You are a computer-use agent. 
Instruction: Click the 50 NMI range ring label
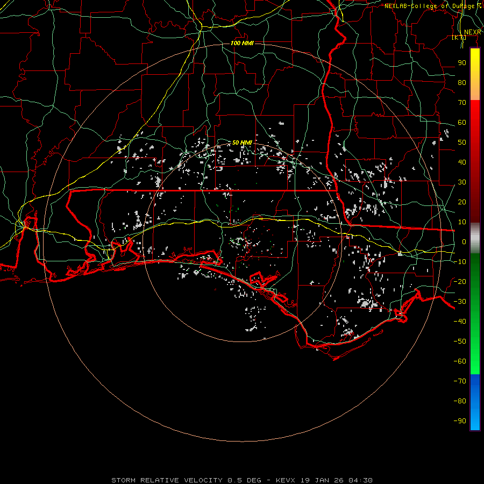click(x=242, y=143)
